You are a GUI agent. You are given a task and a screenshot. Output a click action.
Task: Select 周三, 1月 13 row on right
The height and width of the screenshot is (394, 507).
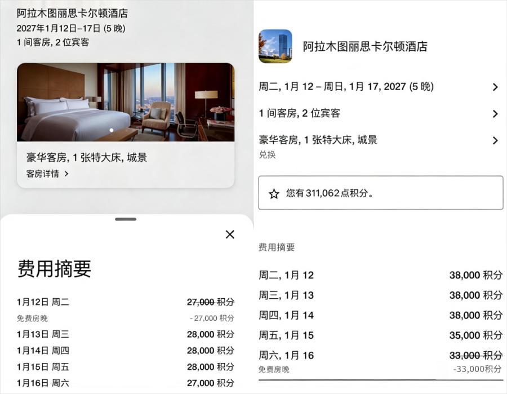[381, 295]
